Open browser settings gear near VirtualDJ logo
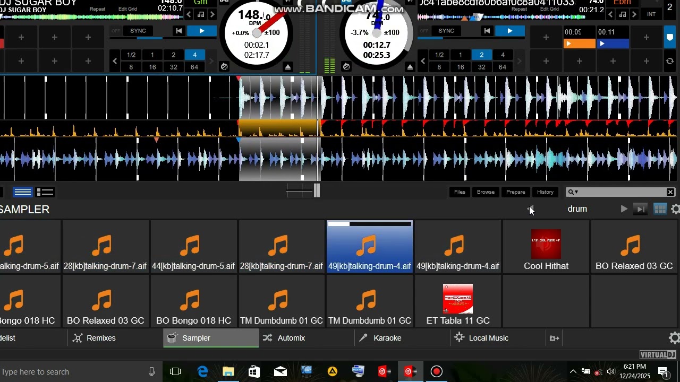 tap(674, 338)
